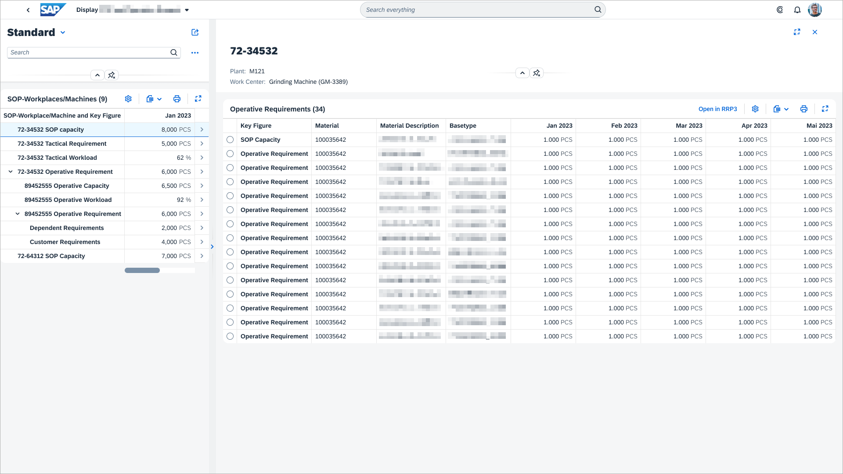The height and width of the screenshot is (474, 843).
Task: Open the three-dots overflow menu
Action: coord(195,53)
